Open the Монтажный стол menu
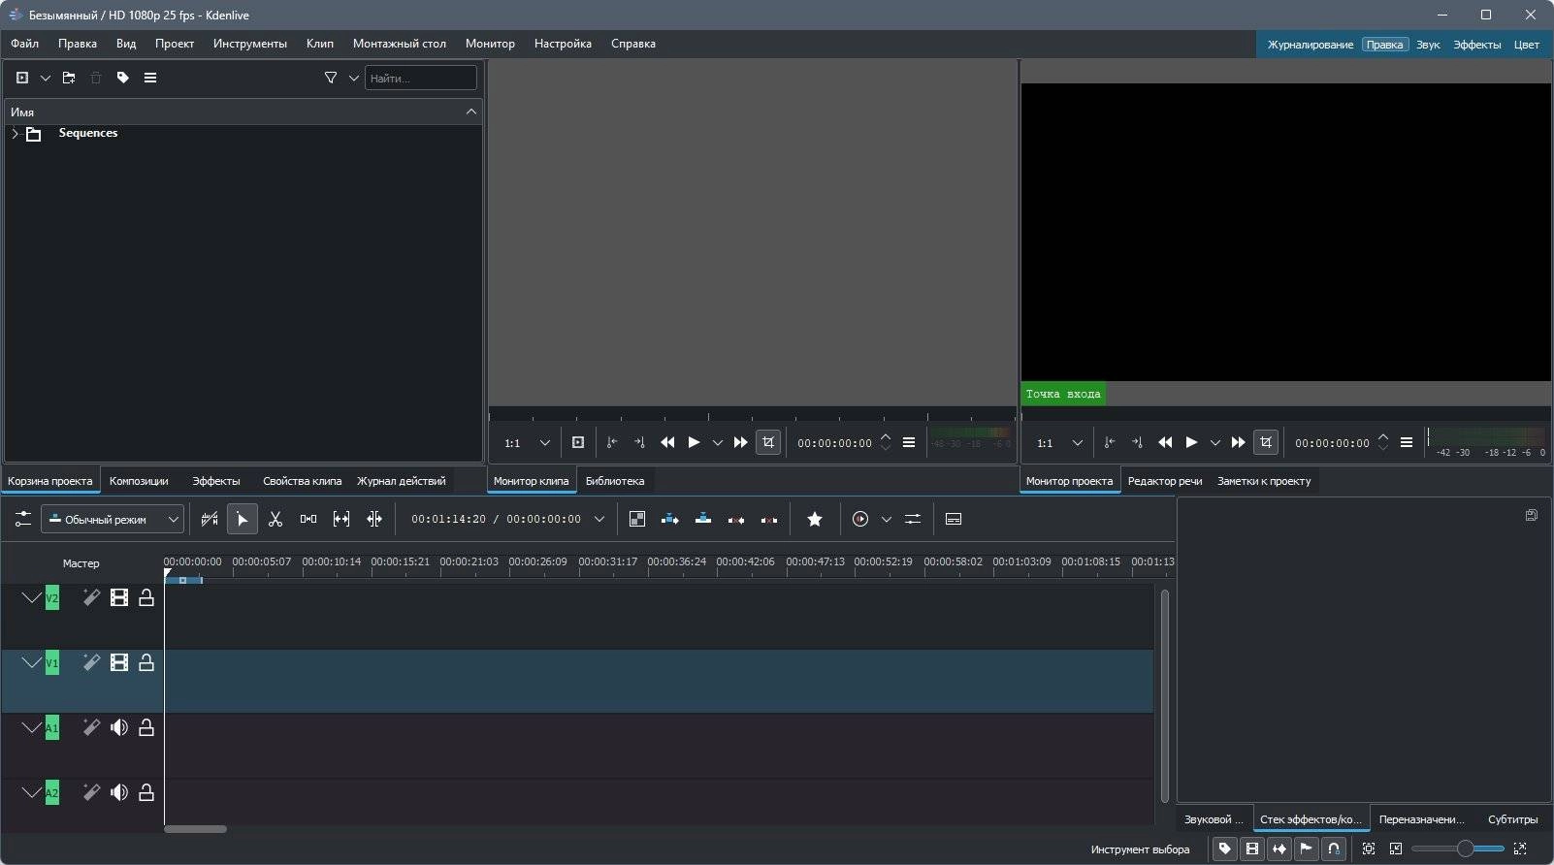Image resolution: width=1554 pixels, height=865 pixels. (400, 44)
